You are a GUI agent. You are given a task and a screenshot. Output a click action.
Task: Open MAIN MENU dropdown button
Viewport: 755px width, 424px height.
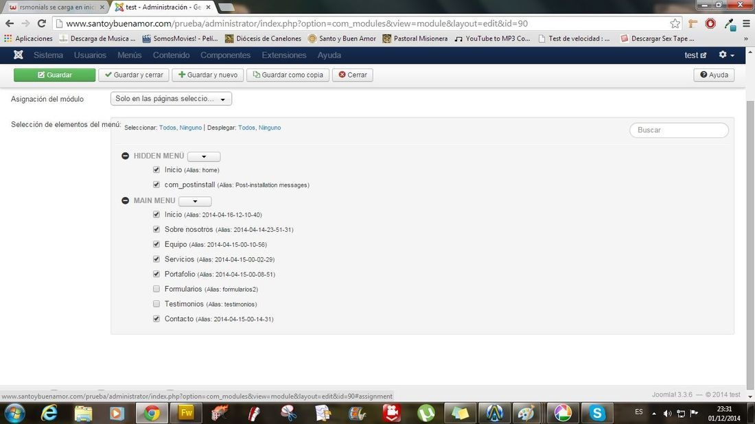(x=195, y=201)
